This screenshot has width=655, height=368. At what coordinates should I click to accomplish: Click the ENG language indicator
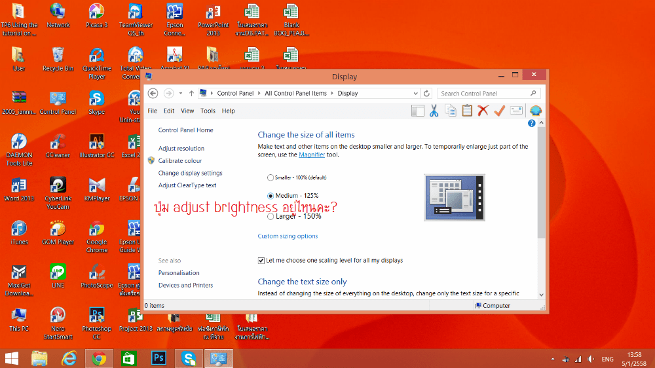(607, 359)
